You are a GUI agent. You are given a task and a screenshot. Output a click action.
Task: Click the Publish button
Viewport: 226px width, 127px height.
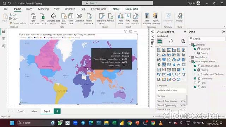coord(180,18)
